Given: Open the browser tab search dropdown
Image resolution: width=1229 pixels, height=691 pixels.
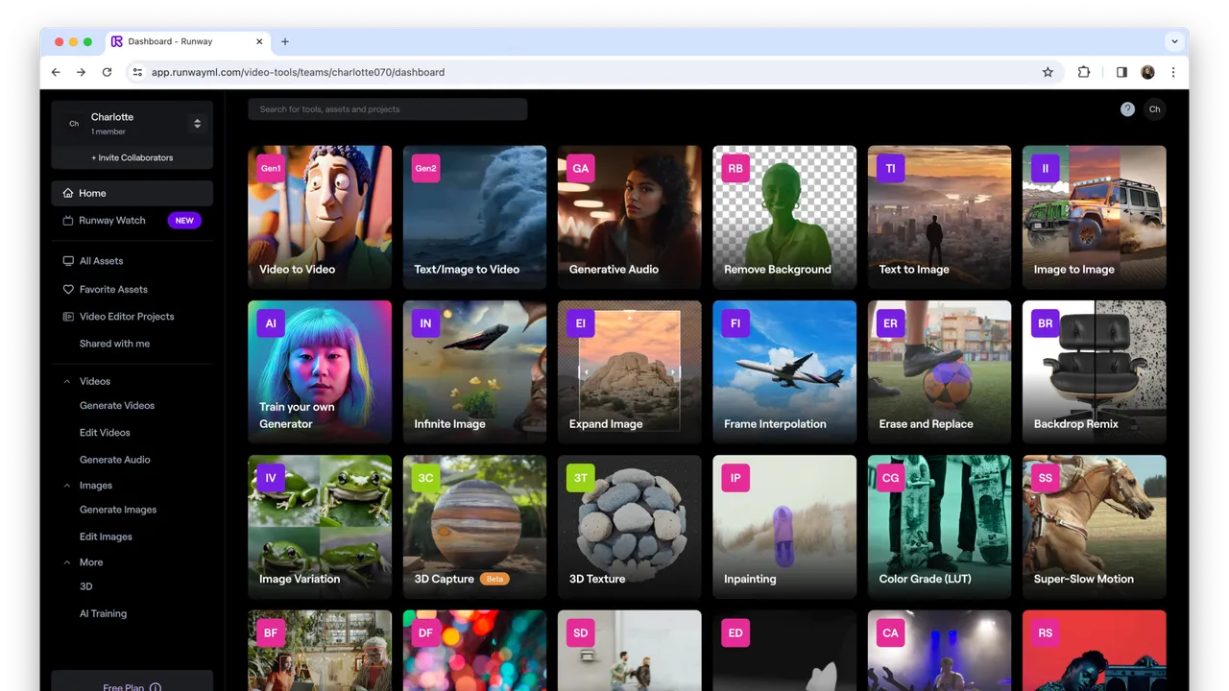Looking at the screenshot, I should click(x=1174, y=41).
